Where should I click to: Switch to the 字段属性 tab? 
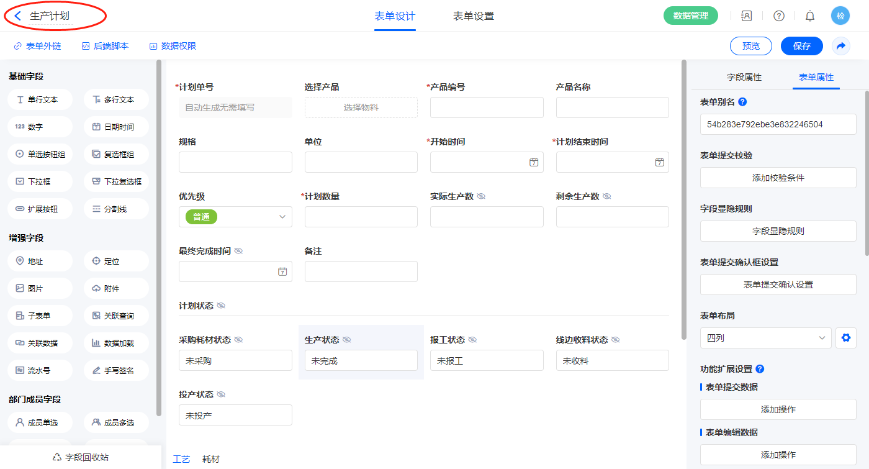point(744,77)
